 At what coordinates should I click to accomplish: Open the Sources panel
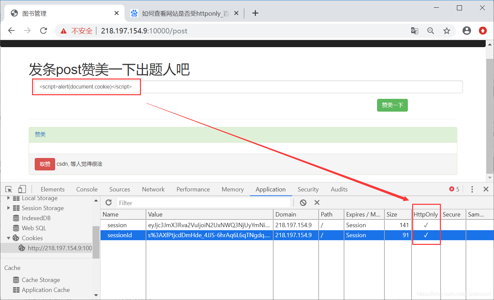(x=120, y=189)
